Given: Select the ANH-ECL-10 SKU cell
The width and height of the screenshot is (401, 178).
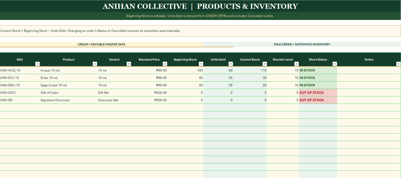Looking at the screenshot, I should click(20, 78).
